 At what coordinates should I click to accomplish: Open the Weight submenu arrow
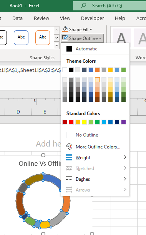125,157
